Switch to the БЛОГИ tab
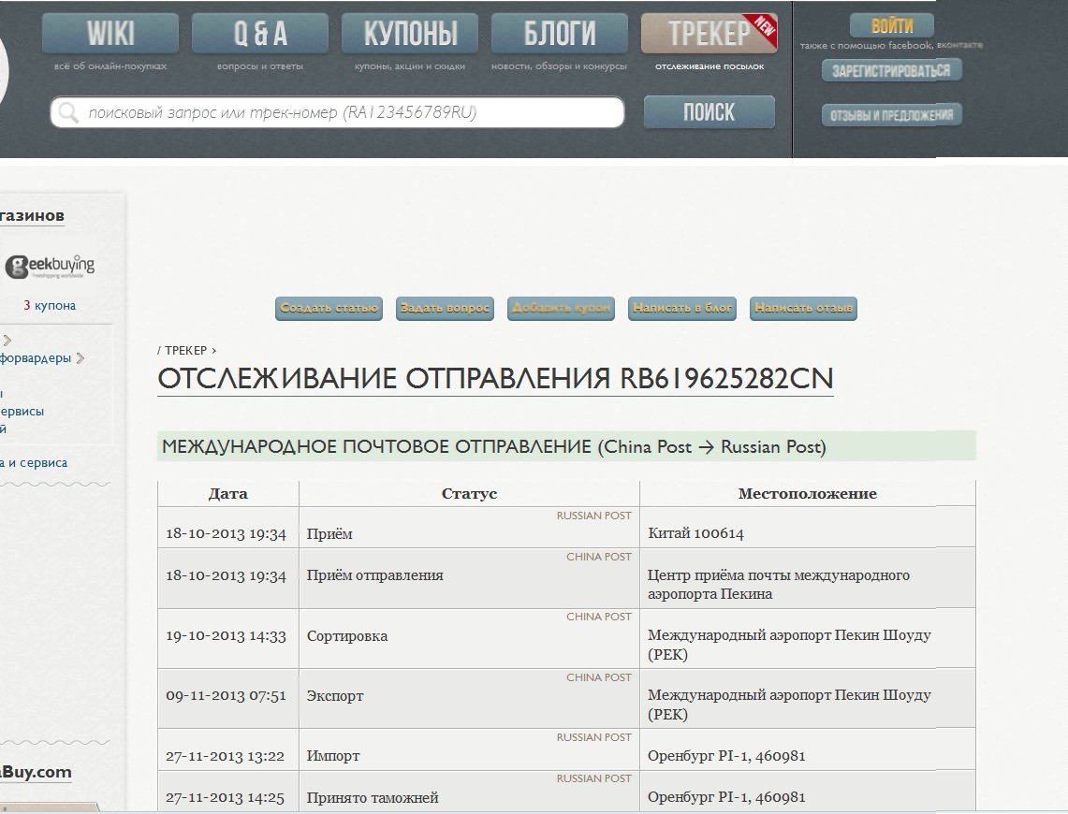1068x814 pixels. tap(560, 35)
